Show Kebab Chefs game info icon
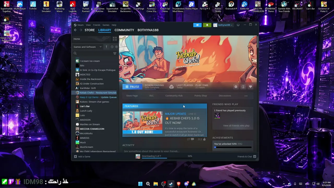Screen dimensions: 334x188 (x=243, y=87)
